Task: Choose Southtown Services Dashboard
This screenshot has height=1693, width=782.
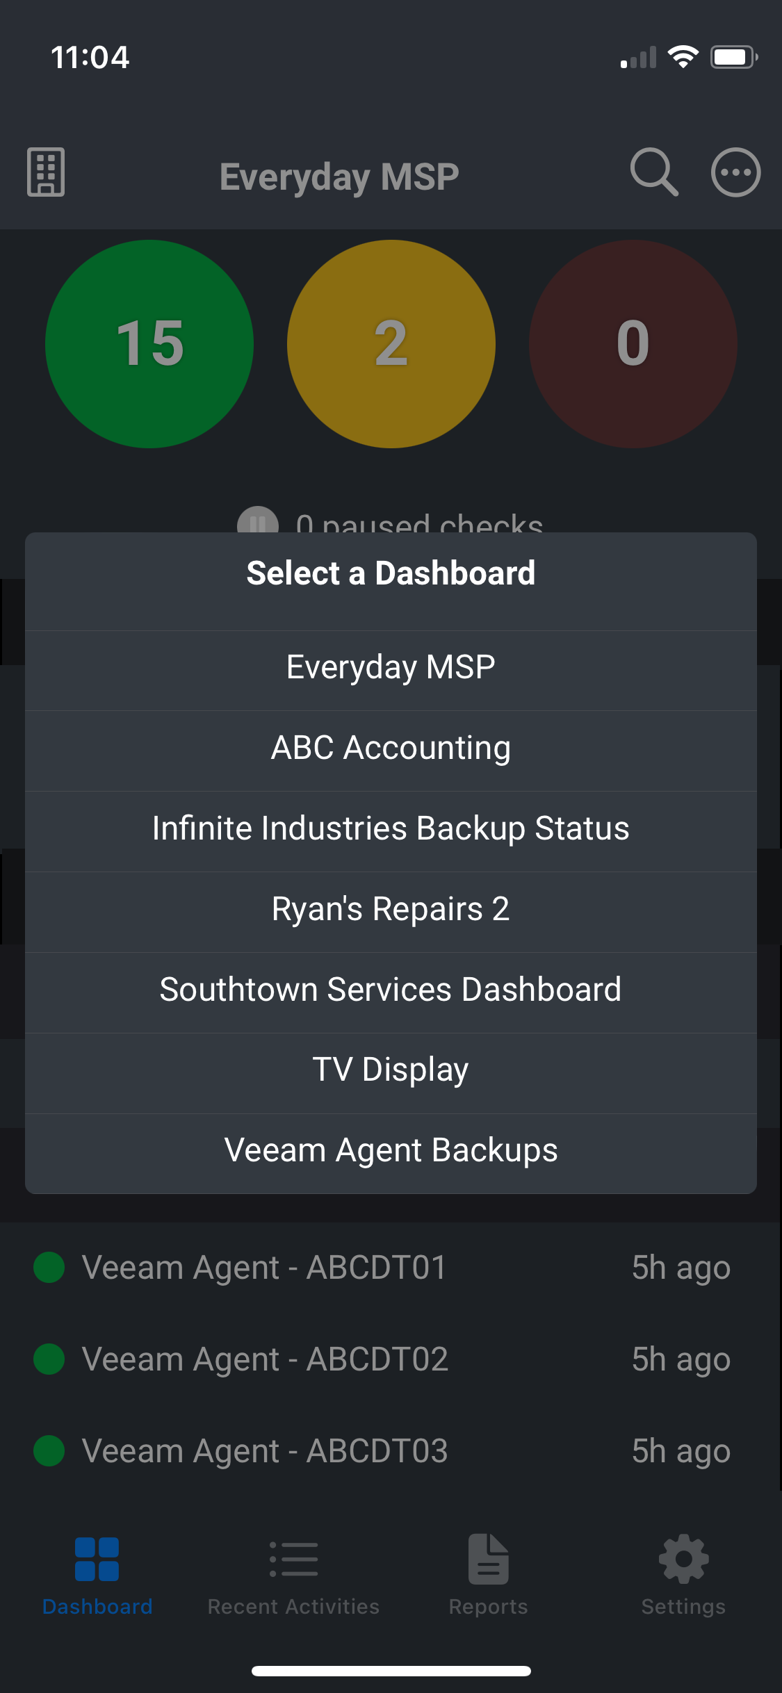Action: (391, 990)
